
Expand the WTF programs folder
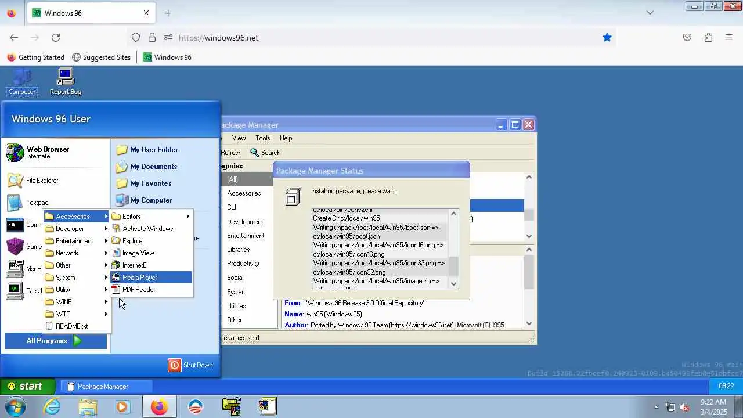(x=77, y=314)
